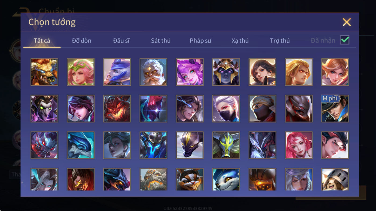Select the green-eyed plague mask hero
The image size is (376, 211).
44,109
